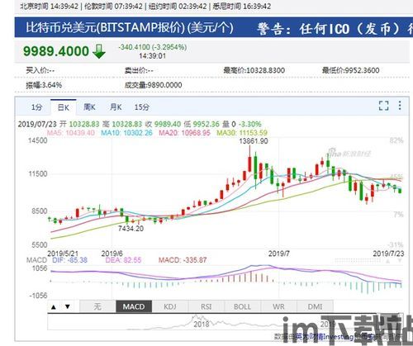Image resolution: width=413 pixels, height=346 pixels.
Task: Open the chart options three-dot menu
Action: point(400,106)
